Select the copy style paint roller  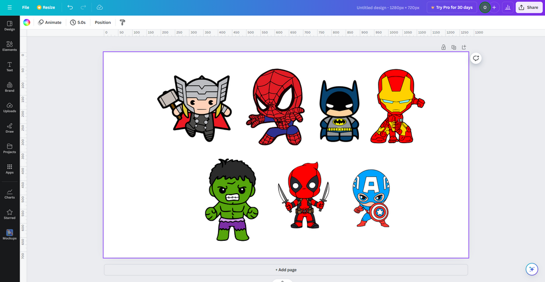[123, 22]
